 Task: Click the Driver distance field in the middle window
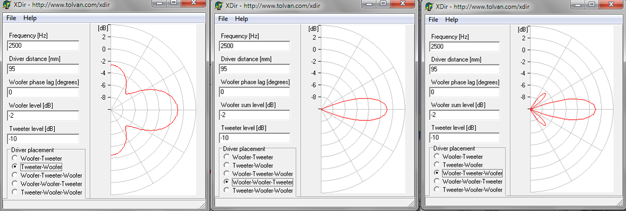point(255,69)
